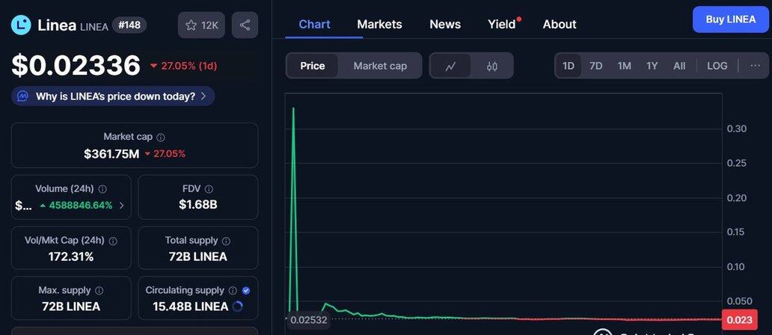Click the 0.023 current price marker
This screenshot has height=335, width=772.
(x=739, y=320)
